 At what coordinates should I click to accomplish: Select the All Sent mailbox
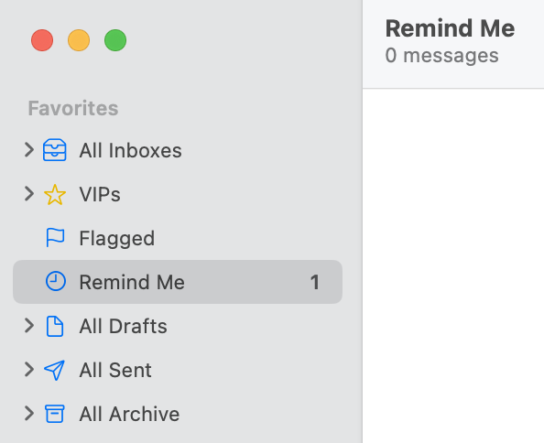pyautogui.click(x=178, y=370)
